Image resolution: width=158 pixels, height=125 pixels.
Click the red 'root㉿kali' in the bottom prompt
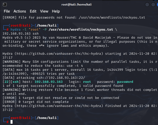(x=21, y=118)
